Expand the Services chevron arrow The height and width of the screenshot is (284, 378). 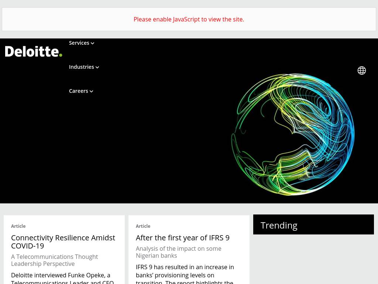click(93, 43)
